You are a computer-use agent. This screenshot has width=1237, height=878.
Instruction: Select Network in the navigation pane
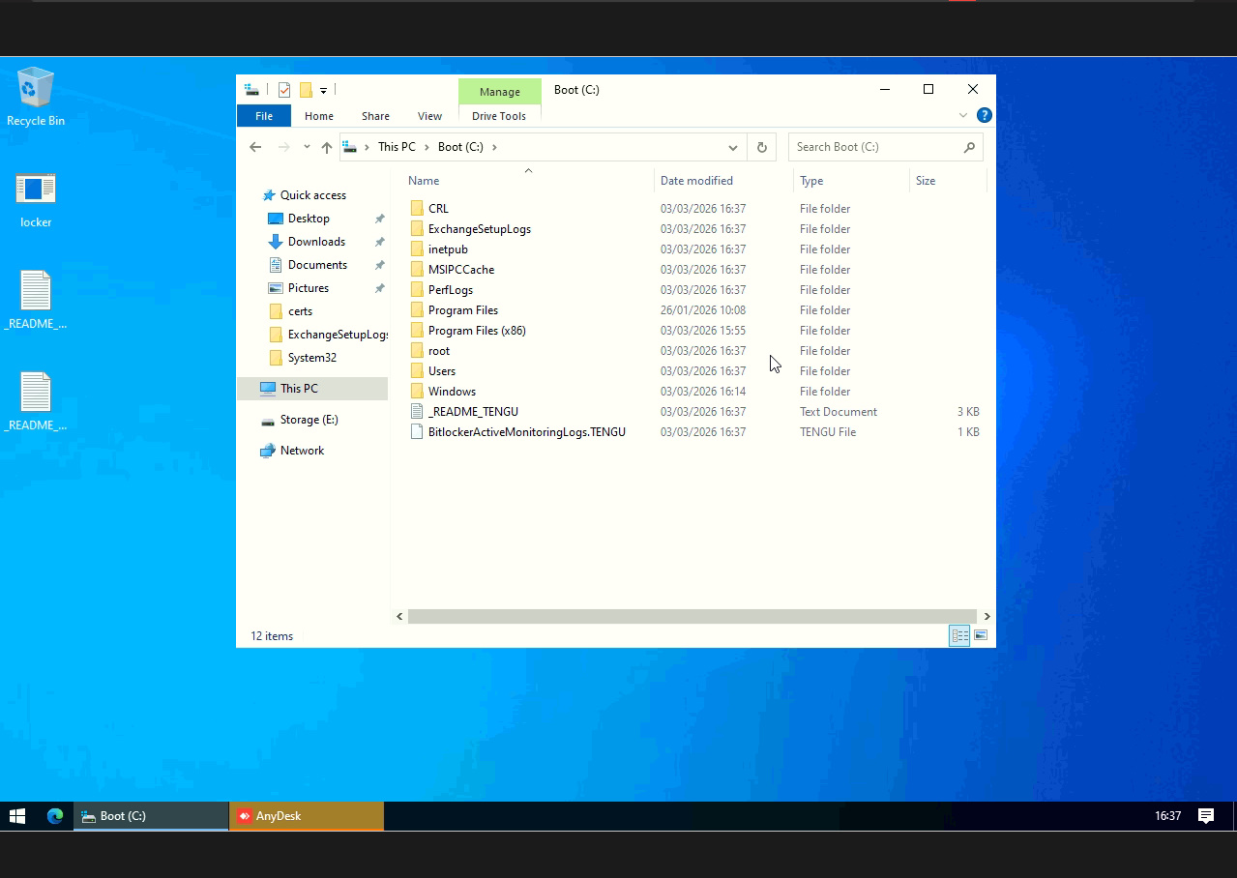click(x=302, y=451)
